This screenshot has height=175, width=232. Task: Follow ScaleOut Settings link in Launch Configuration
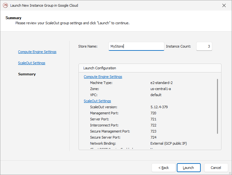(x=97, y=101)
